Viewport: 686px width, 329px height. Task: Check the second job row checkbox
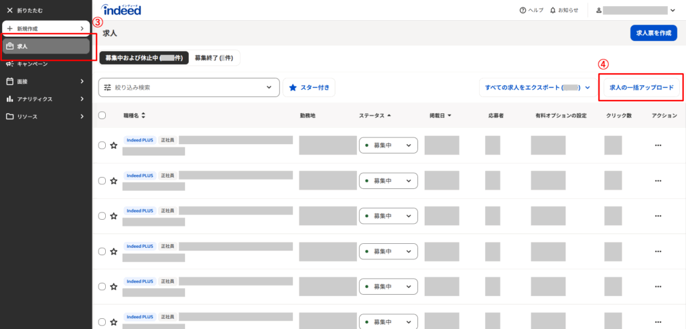click(102, 181)
